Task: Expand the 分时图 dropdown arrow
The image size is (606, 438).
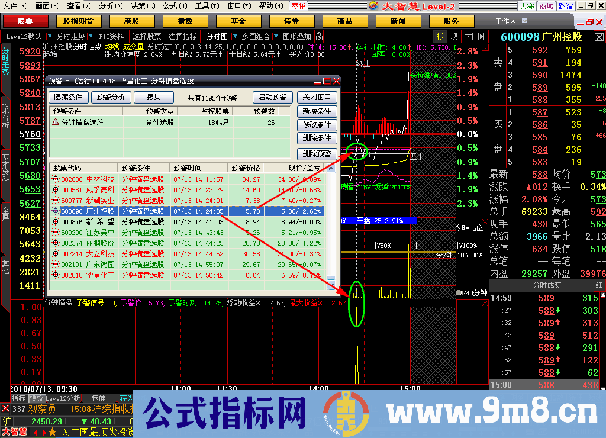Action: point(234,36)
